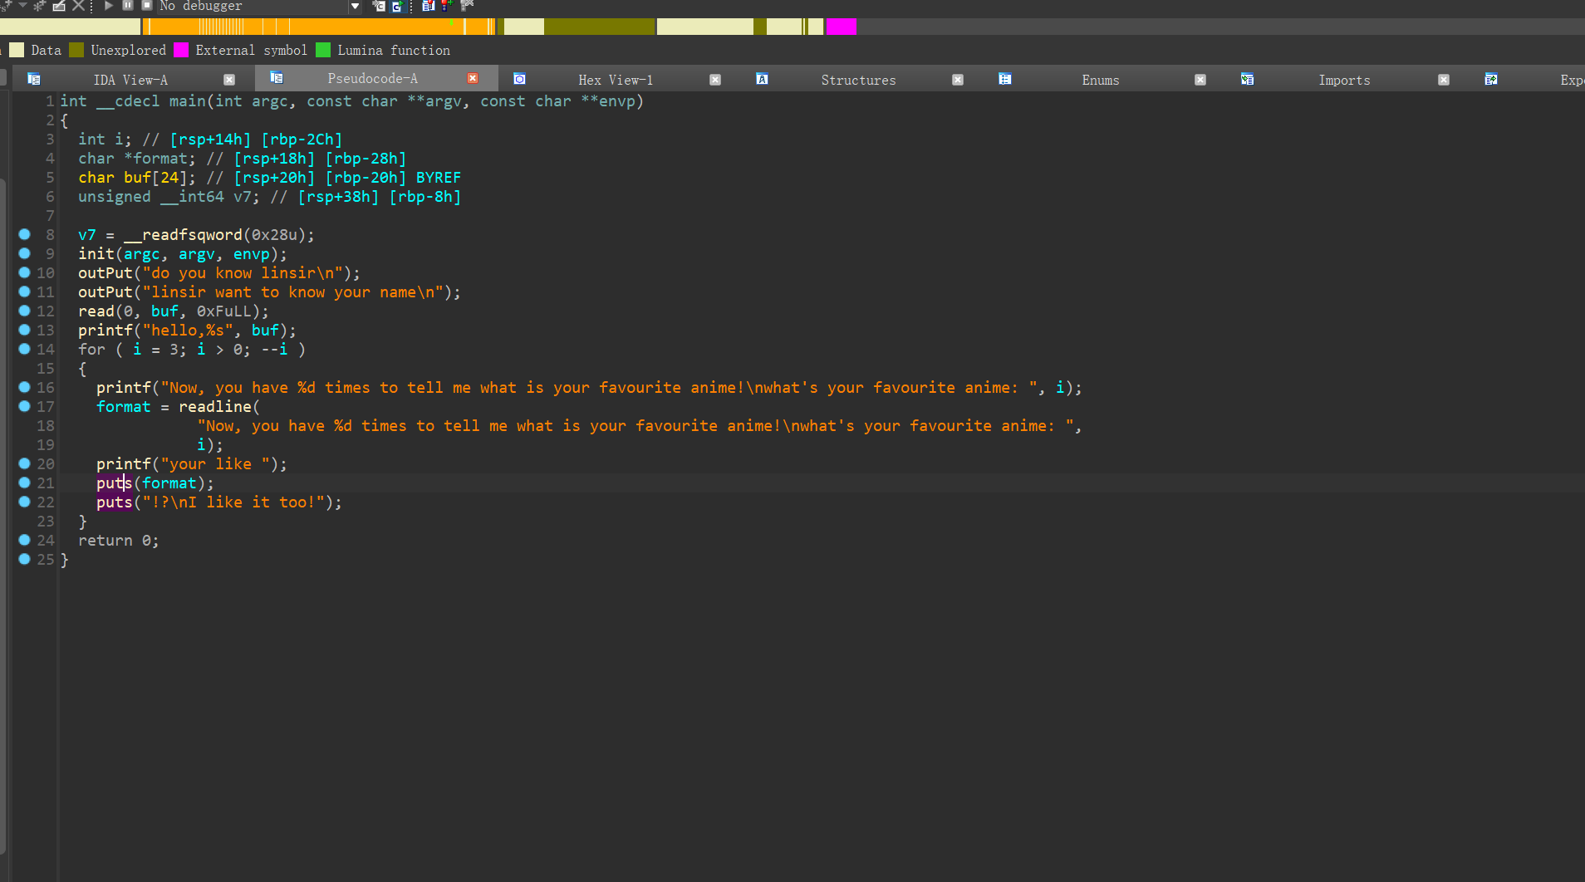Toggle breakpoint dot on line 8
Screen dimensions: 1585x882
(25, 234)
